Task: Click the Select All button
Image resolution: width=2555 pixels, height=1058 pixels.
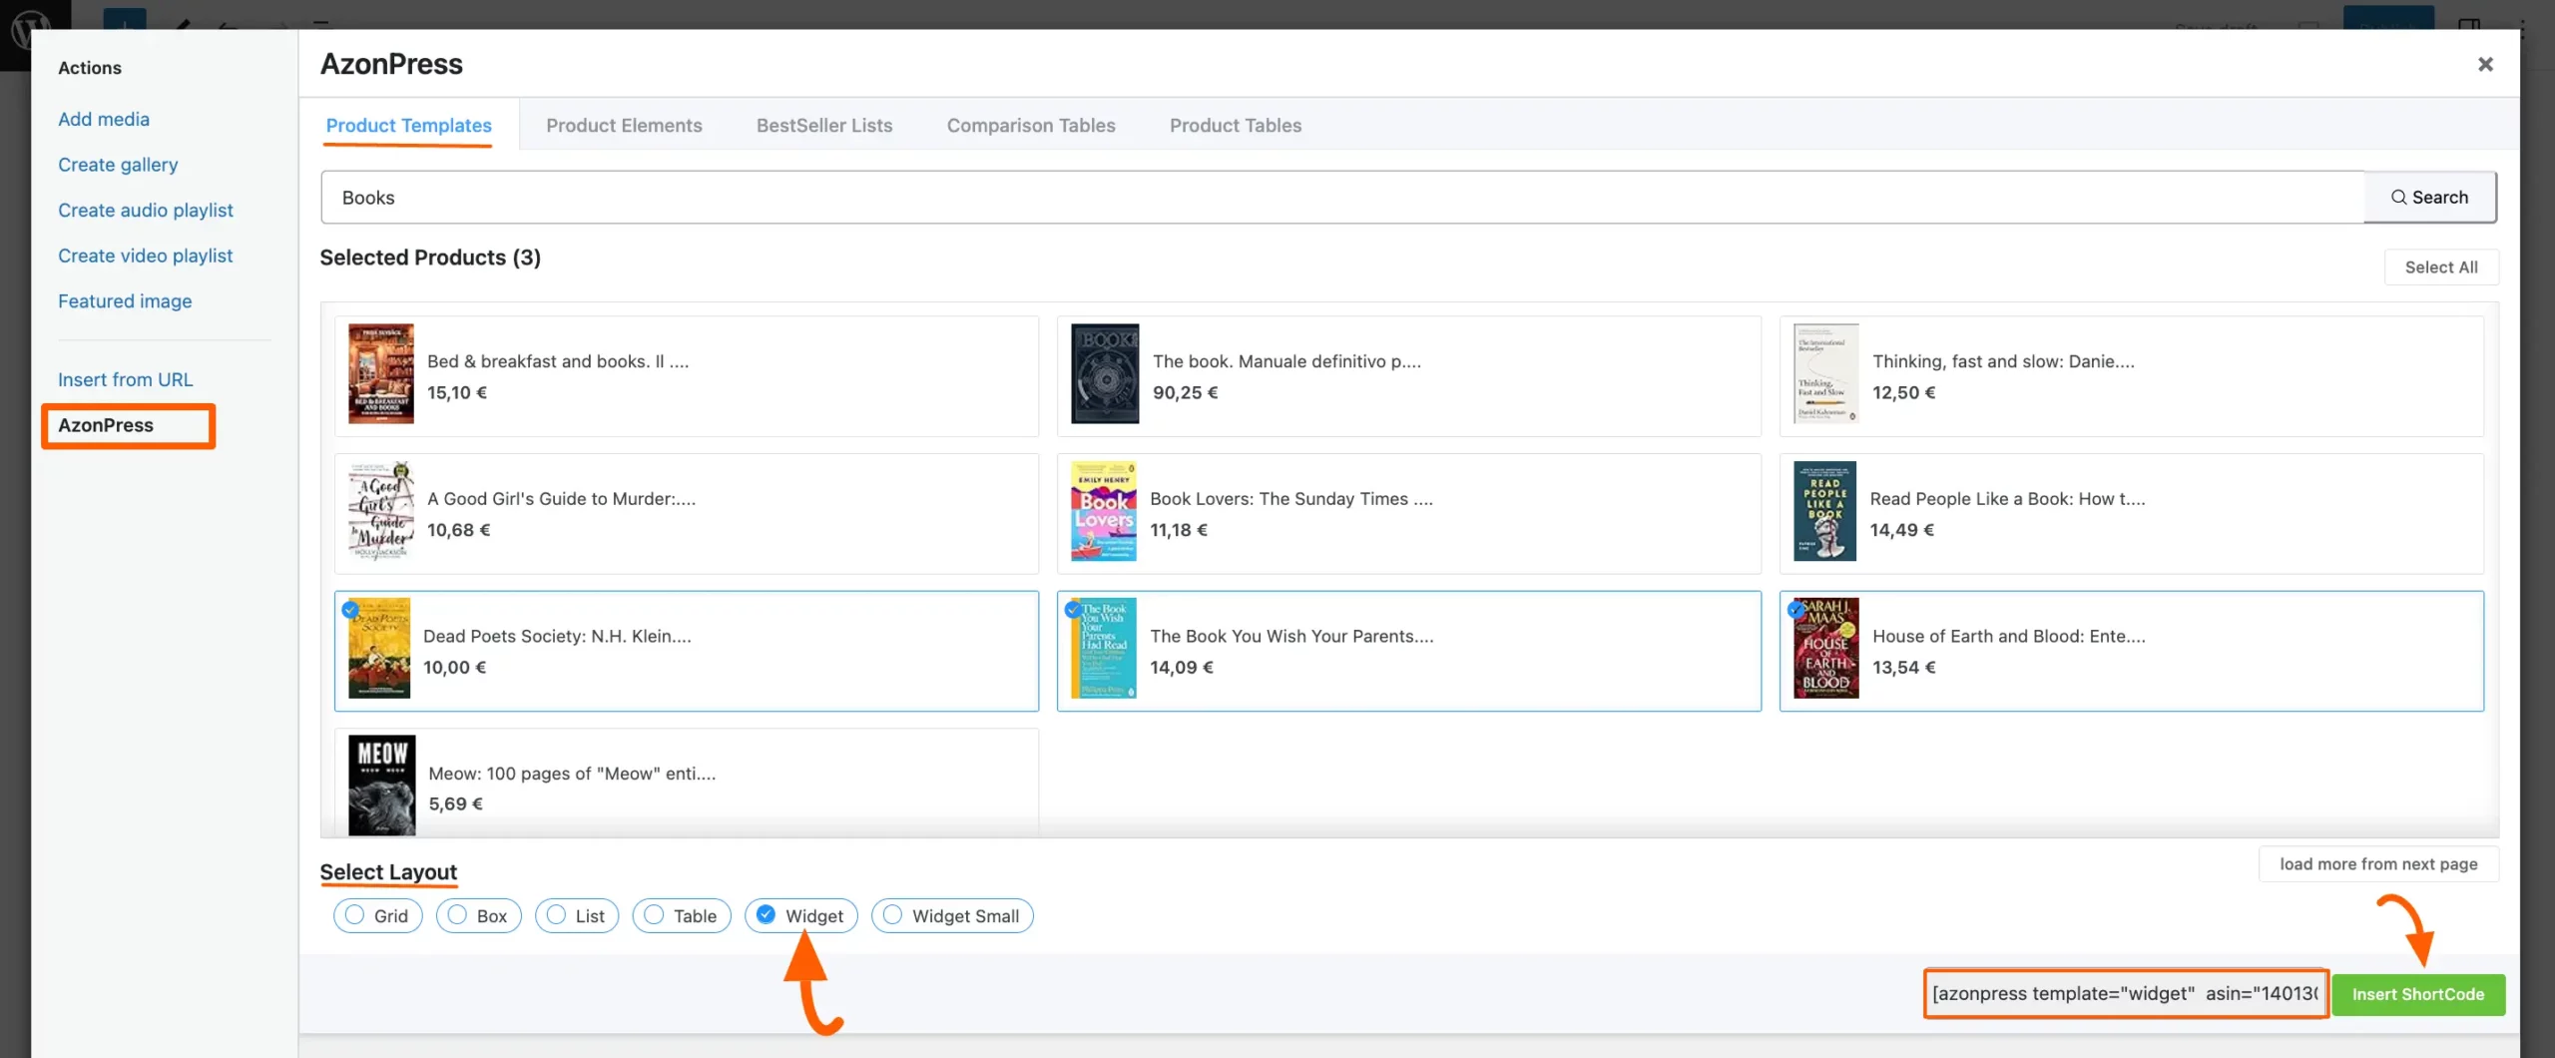Action: [2441, 266]
